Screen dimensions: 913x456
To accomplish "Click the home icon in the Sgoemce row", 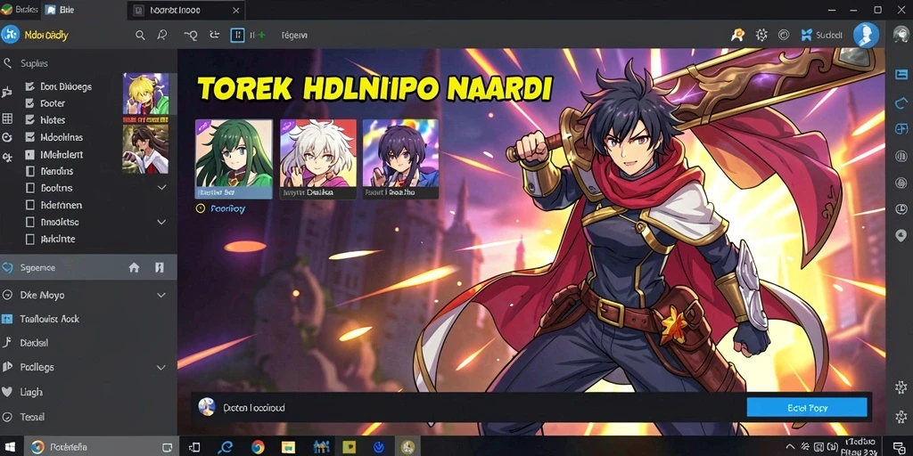I will (134, 267).
